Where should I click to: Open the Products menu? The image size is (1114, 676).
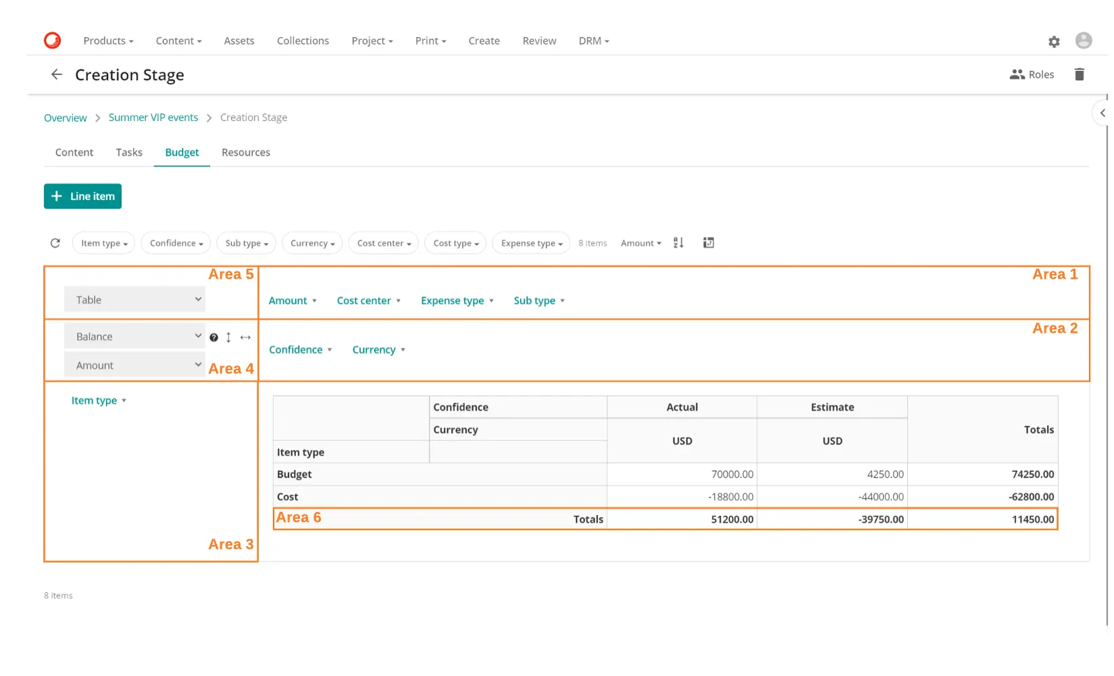tap(108, 41)
